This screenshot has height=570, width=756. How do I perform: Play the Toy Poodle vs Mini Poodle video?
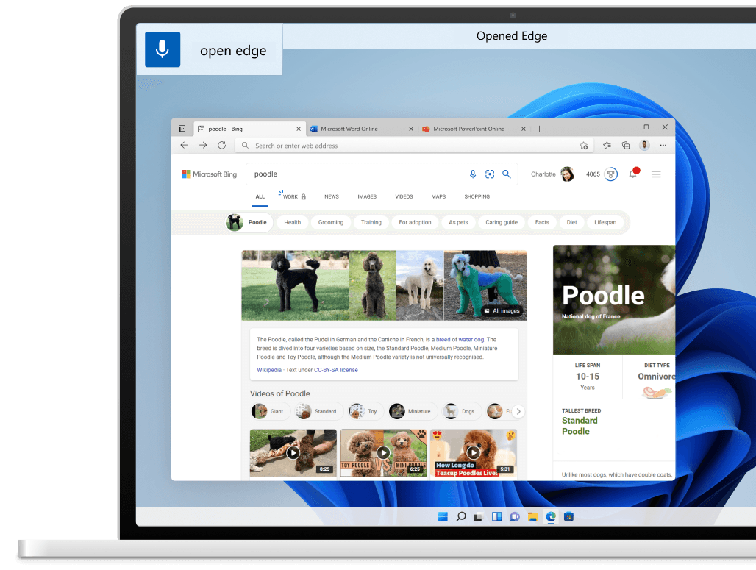[383, 453]
